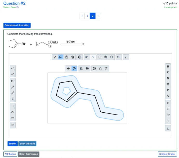
Task: Switch to question page 1
Action: click(x=87, y=16)
